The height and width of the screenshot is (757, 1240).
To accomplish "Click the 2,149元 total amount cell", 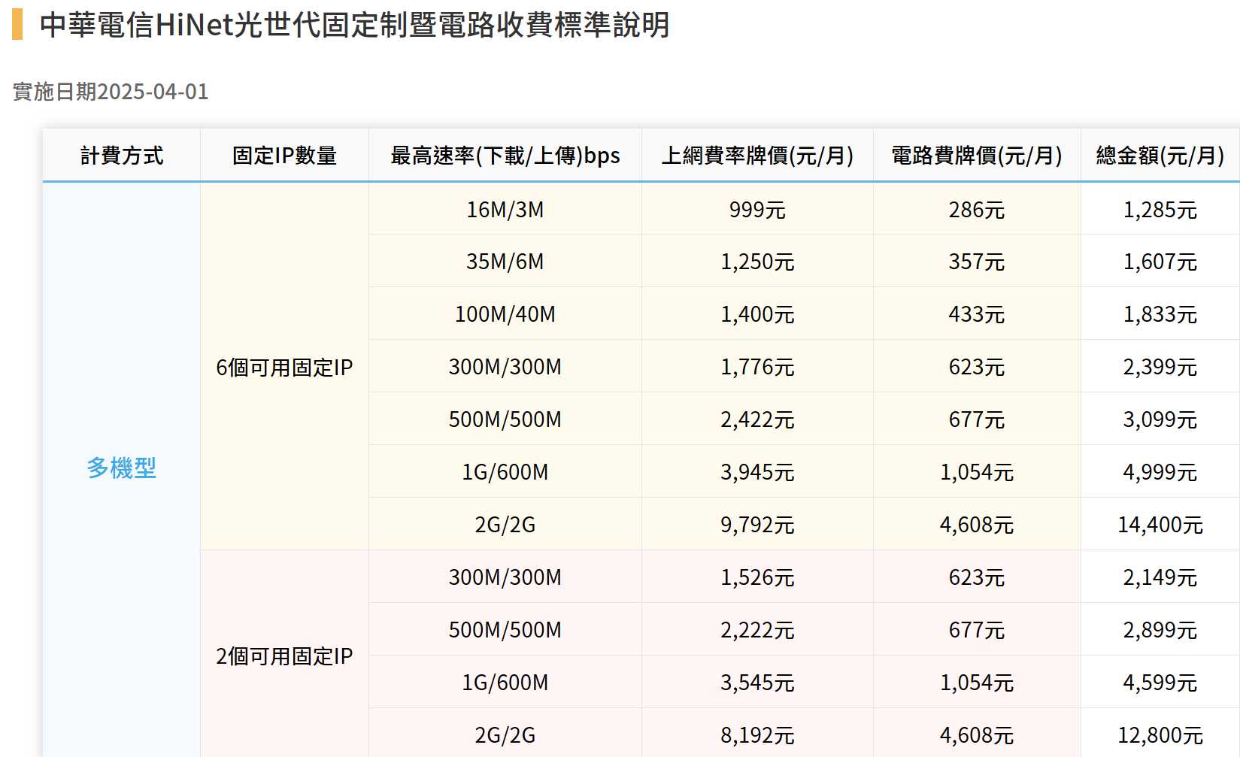I will coord(1160,577).
